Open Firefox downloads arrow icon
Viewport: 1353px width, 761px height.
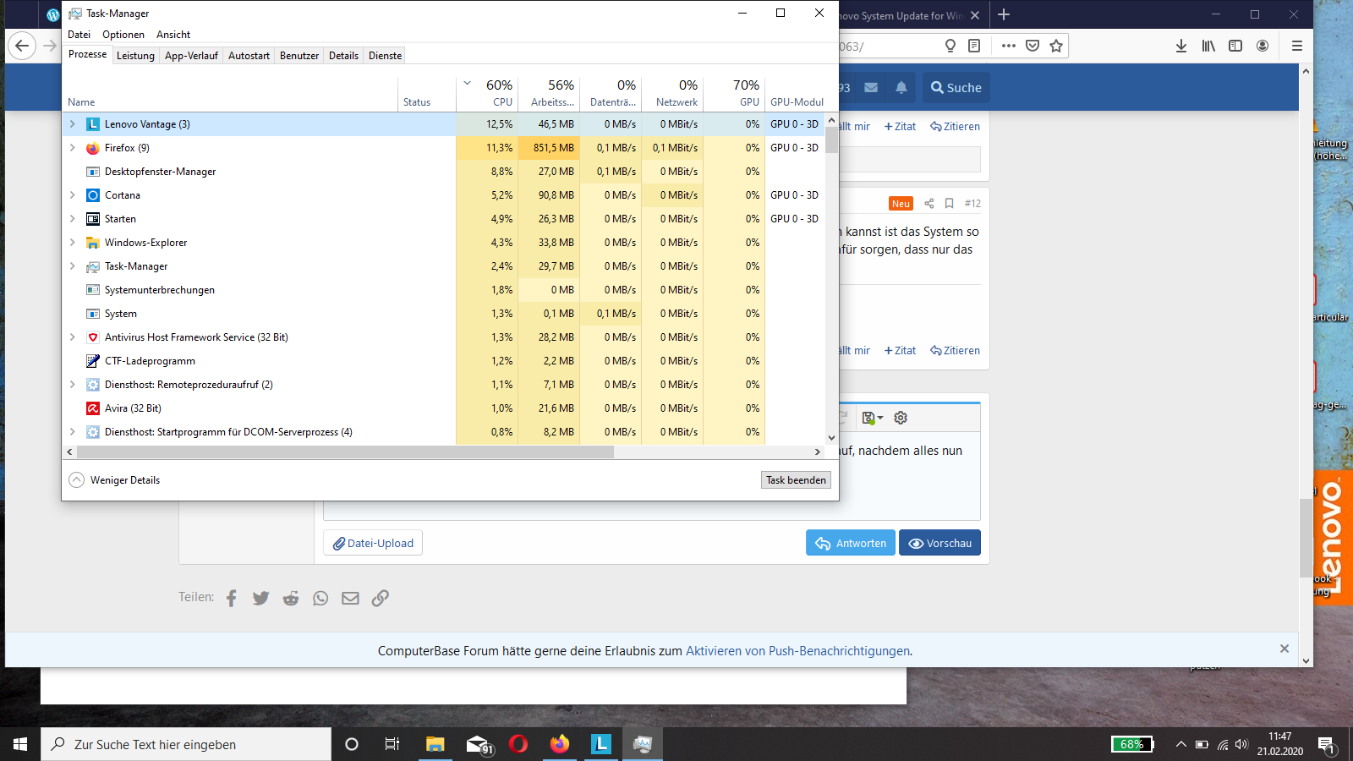coord(1181,46)
